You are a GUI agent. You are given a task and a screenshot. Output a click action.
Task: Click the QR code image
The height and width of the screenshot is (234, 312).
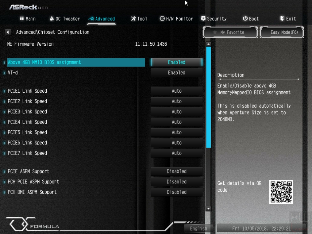pos(281,192)
